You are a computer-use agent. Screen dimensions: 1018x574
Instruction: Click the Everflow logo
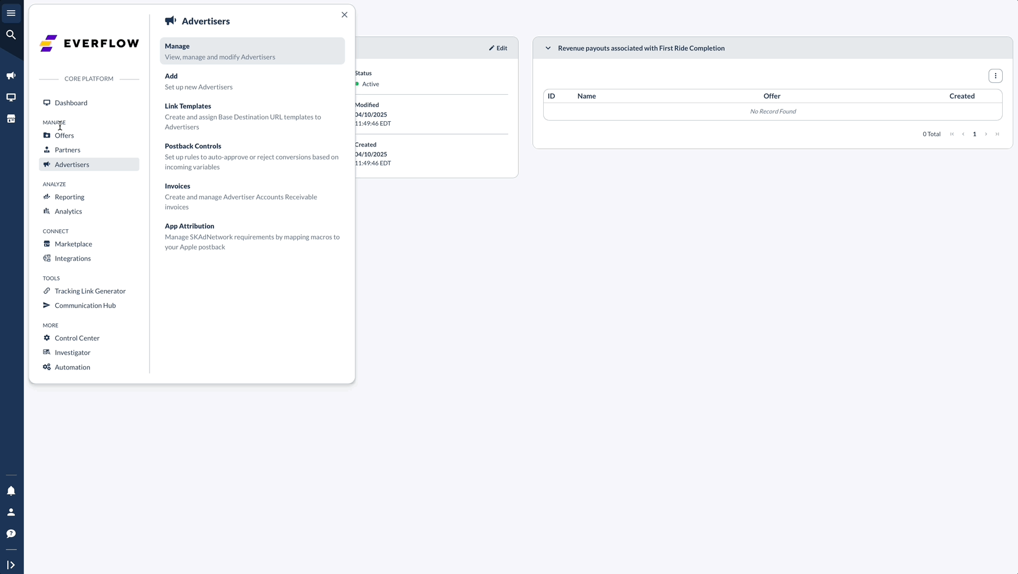89,44
